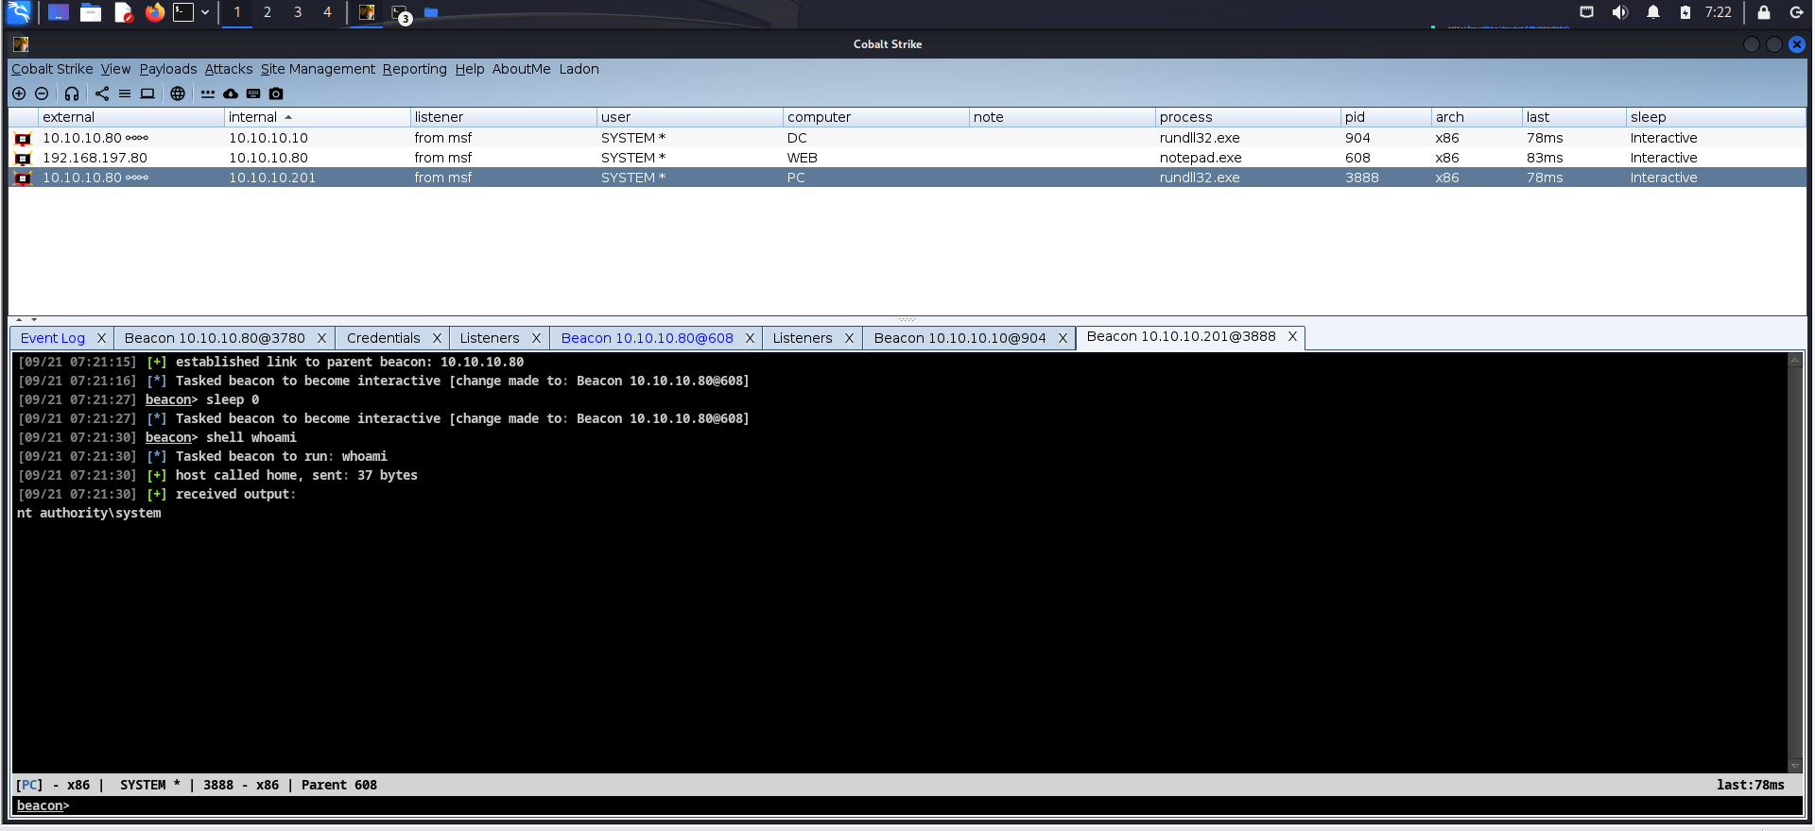The height and width of the screenshot is (831, 1815).
Task: Open downloaded files cloud icon
Action: [x=231, y=93]
